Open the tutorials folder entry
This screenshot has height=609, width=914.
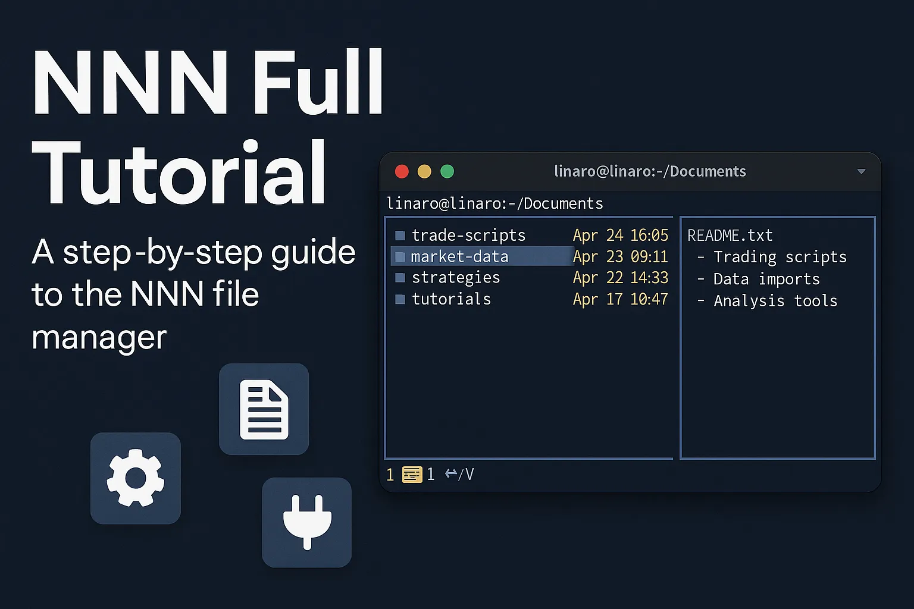(451, 299)
